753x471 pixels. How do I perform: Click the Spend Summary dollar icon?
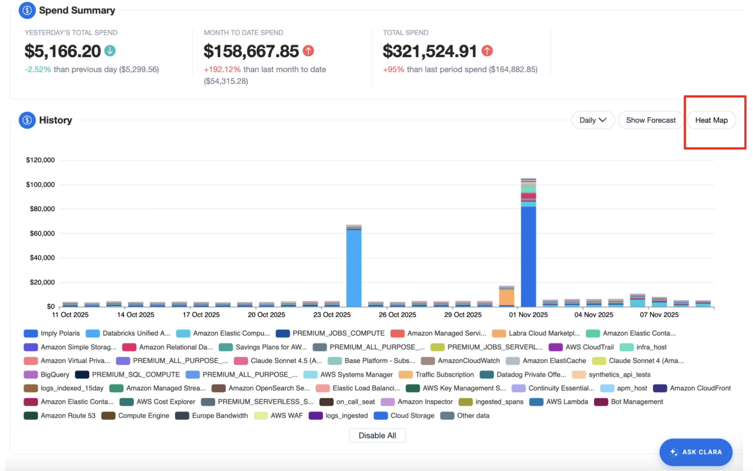point(27,10)
